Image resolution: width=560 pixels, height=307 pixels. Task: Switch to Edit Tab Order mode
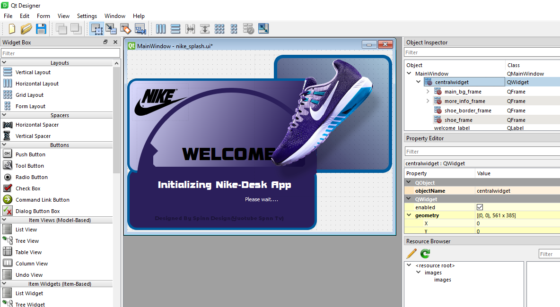[140, 29]
